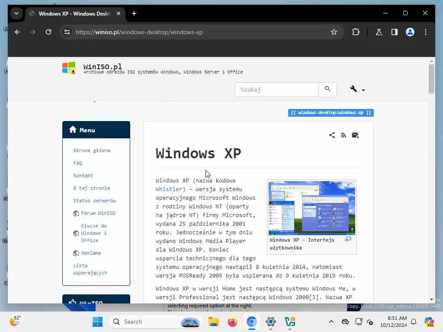443x332 pixels.
Task: Click the Menu home icon
Action: coord(73,130)
